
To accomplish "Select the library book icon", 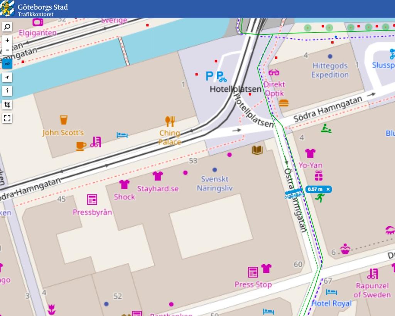I will (257, 150).
